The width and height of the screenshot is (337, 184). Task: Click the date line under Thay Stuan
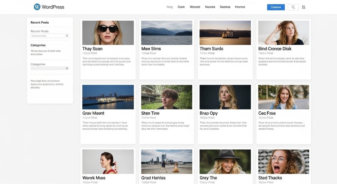click(90, 53)
